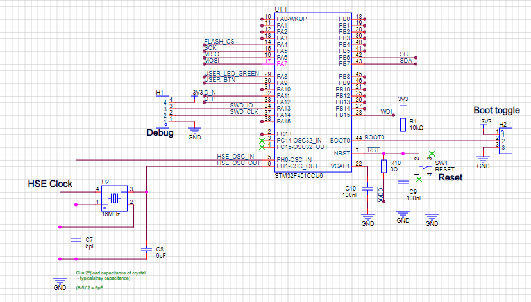Select the SWD_CLK net label

[243, 112]
